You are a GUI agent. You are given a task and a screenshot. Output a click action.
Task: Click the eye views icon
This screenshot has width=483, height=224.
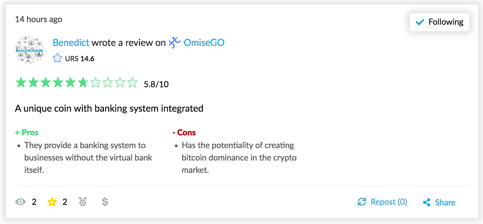[20, 202]
